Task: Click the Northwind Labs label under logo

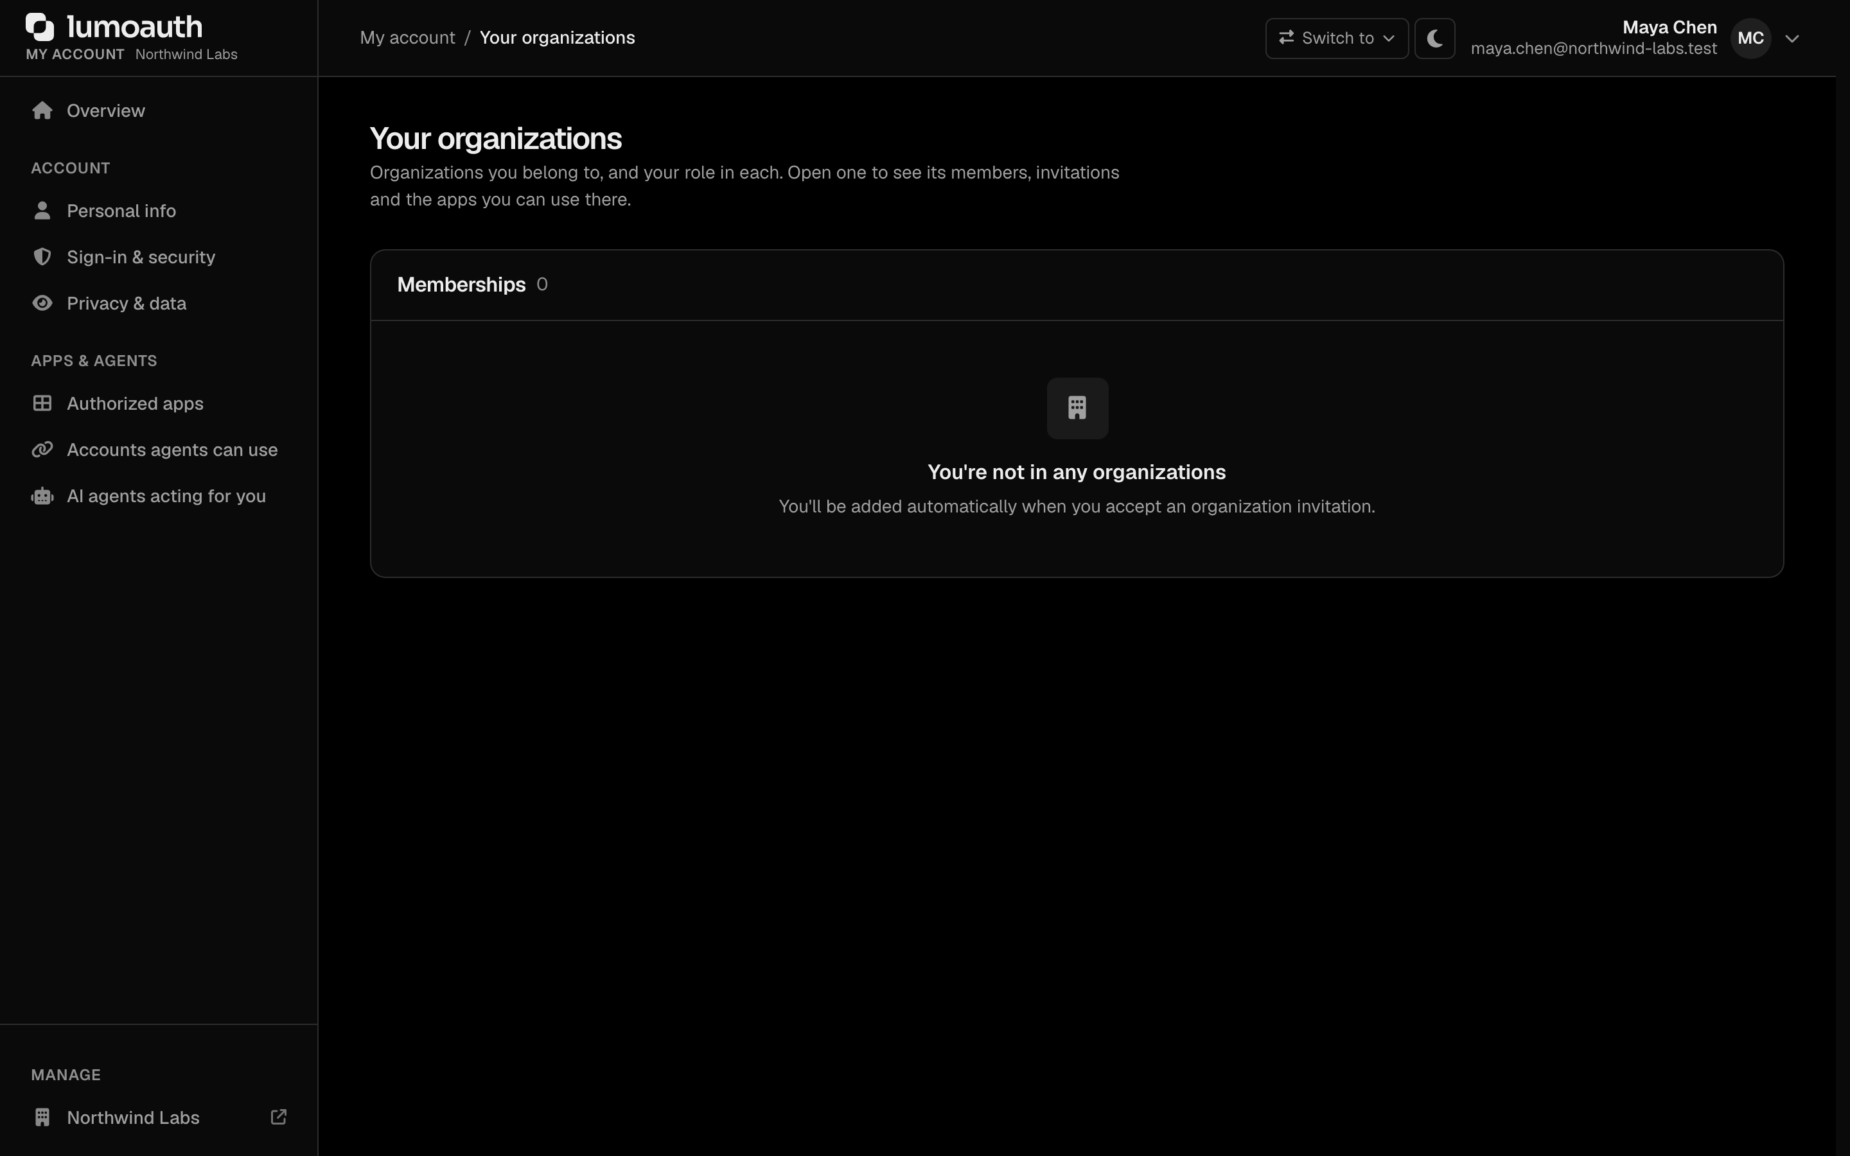Action: click(x=186, y=55)
